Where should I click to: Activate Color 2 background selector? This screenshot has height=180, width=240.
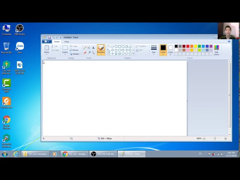[170, 50]
